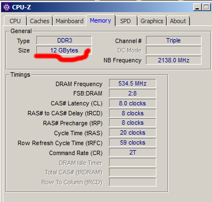Click the Row Refresh Cycle Time label

coord(60,143)
